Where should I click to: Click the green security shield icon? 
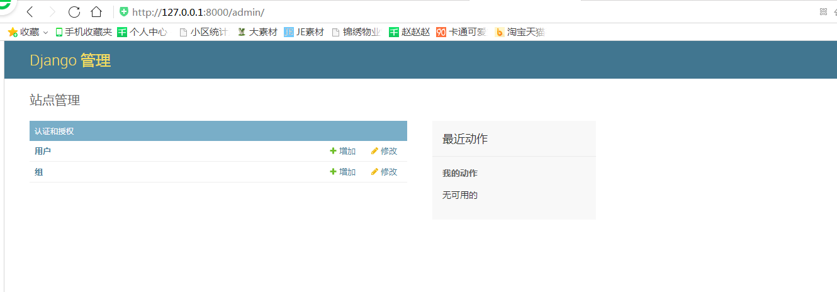pyautogui.click(x=124, y=12)
